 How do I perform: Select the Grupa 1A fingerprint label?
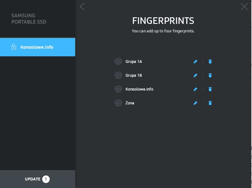tap(134, 62)
